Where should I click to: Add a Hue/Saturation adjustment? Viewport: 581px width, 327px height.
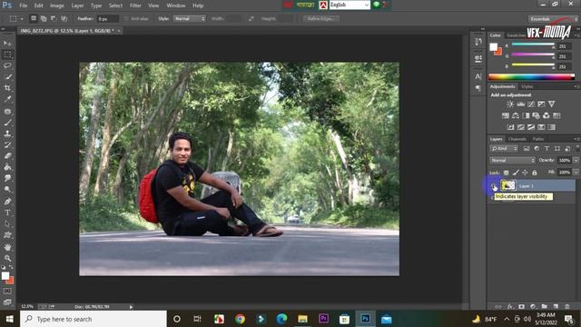click(506, 115)
